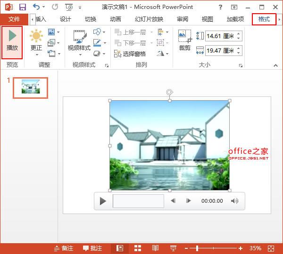This screenshot has height=254, width=283.
Task: Decrease video height with down spinner
Action: pyautogui.click(x=239, y=38)
